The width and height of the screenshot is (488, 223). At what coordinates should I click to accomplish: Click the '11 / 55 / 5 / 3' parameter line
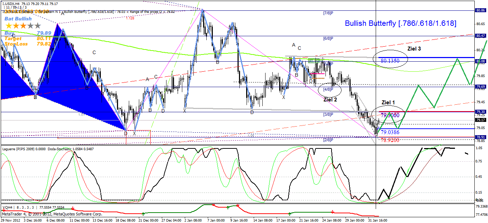pyautogui.click(x=15, y=7)
